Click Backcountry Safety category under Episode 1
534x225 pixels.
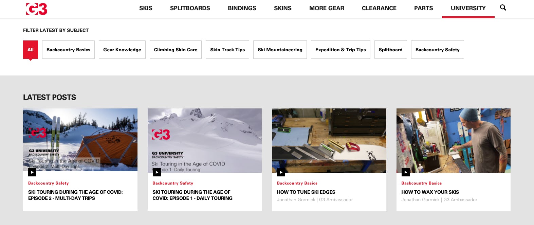coord(173,183)
